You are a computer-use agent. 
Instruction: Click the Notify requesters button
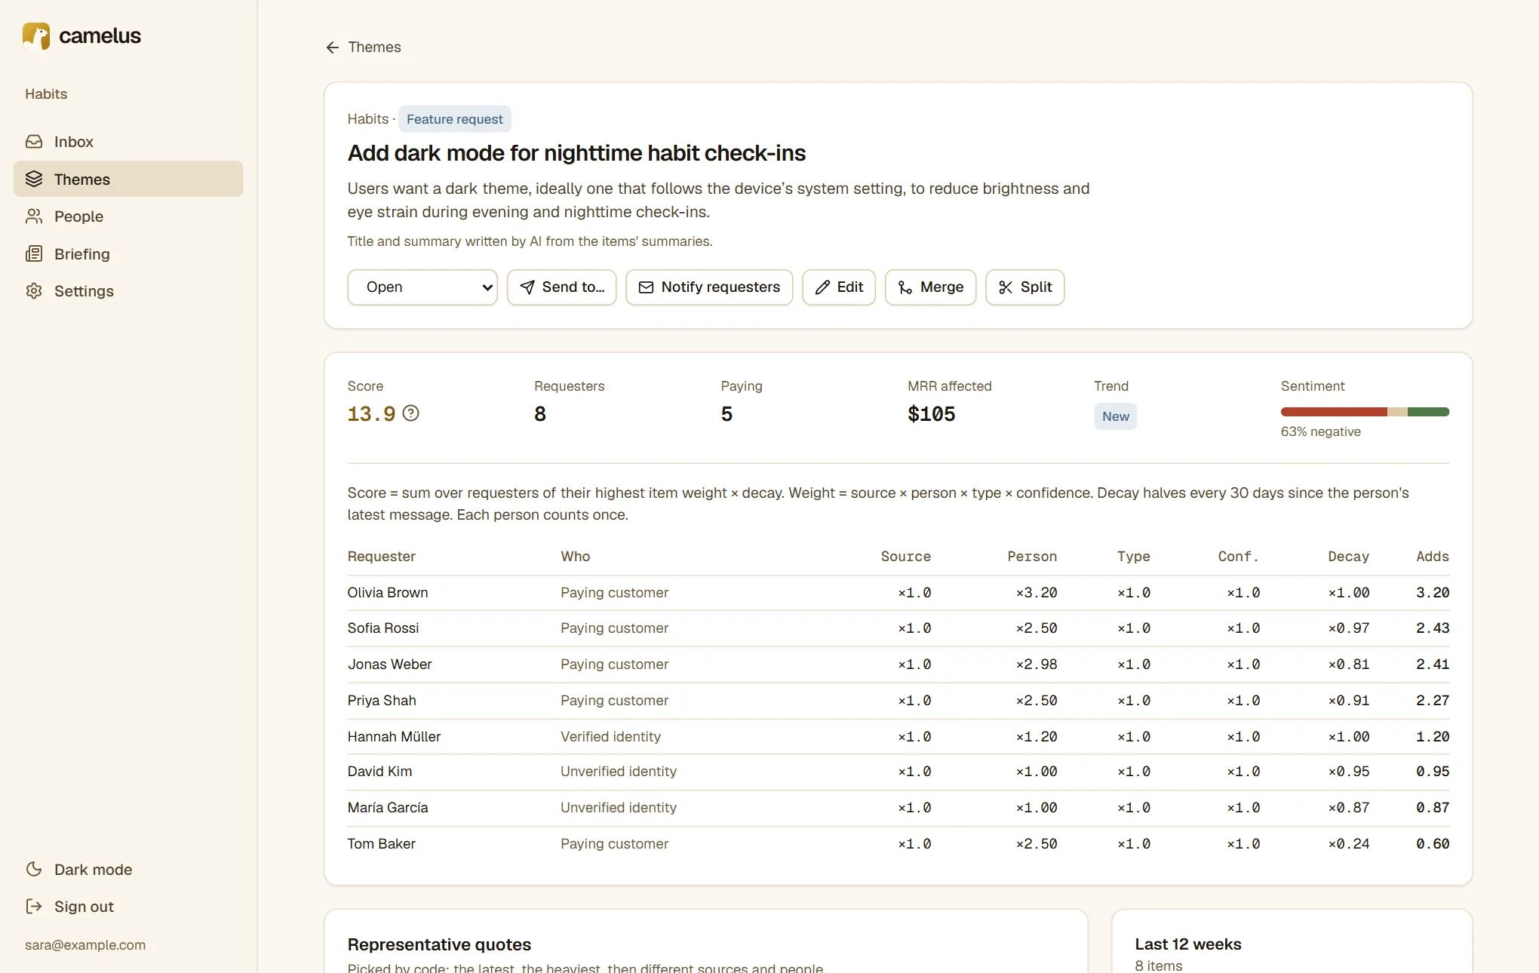(709, 287)
